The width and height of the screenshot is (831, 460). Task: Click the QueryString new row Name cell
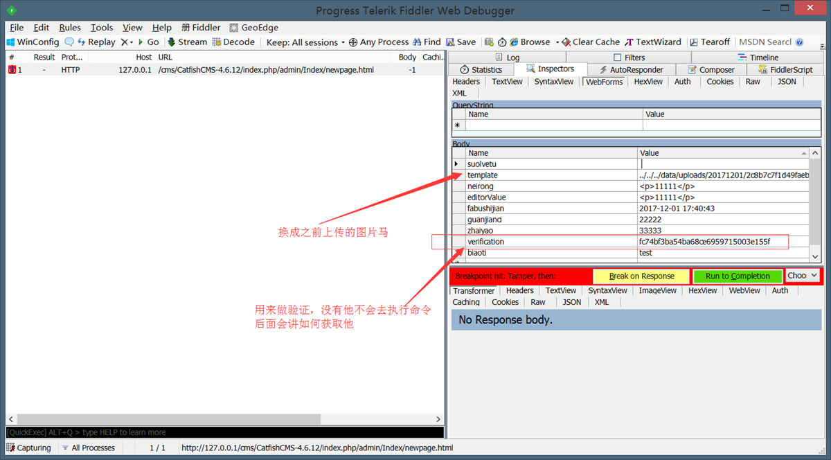[x=554, y=125]
